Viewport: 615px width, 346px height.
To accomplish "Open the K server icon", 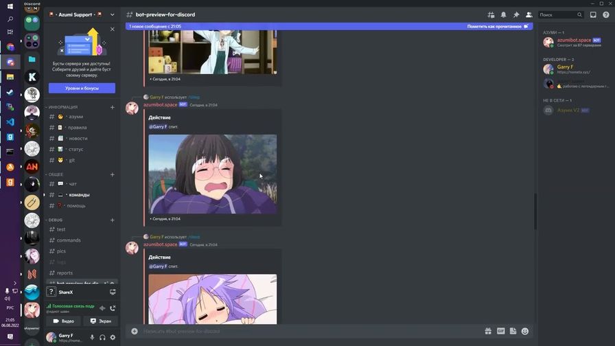I will click(x=32, y=77).
